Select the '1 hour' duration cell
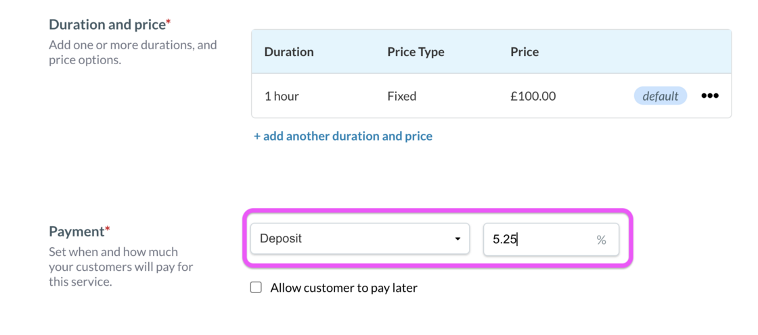 pyautogui.click(x=282, y=96)
